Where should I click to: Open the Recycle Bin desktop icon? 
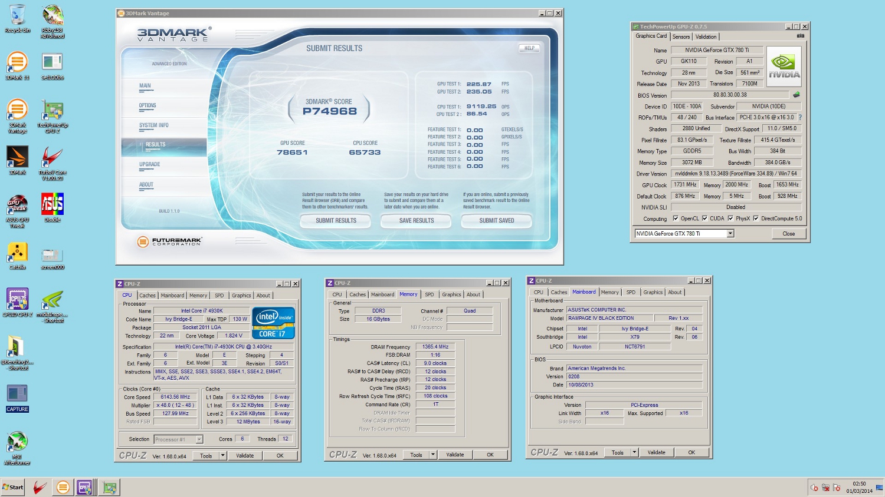[x=18, y=19]
